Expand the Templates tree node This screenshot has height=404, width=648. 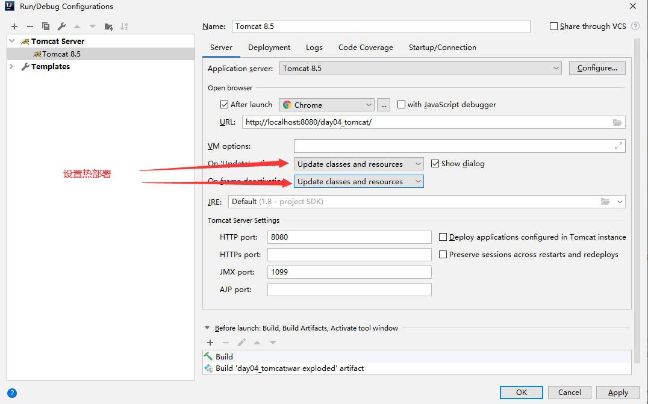(11, 67)
